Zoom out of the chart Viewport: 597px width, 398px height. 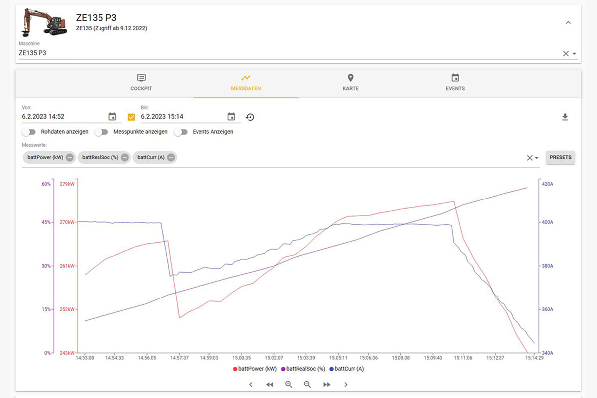pos(307,384)
